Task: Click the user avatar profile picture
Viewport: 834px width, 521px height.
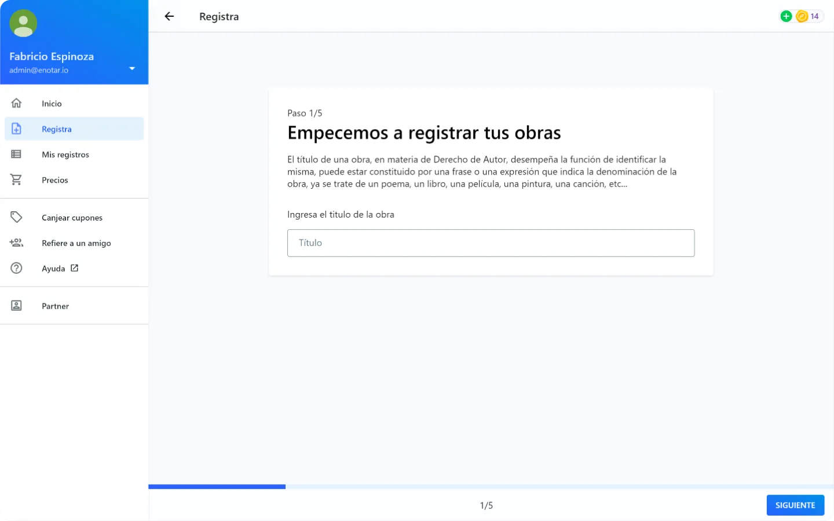Action: [23, 23]
